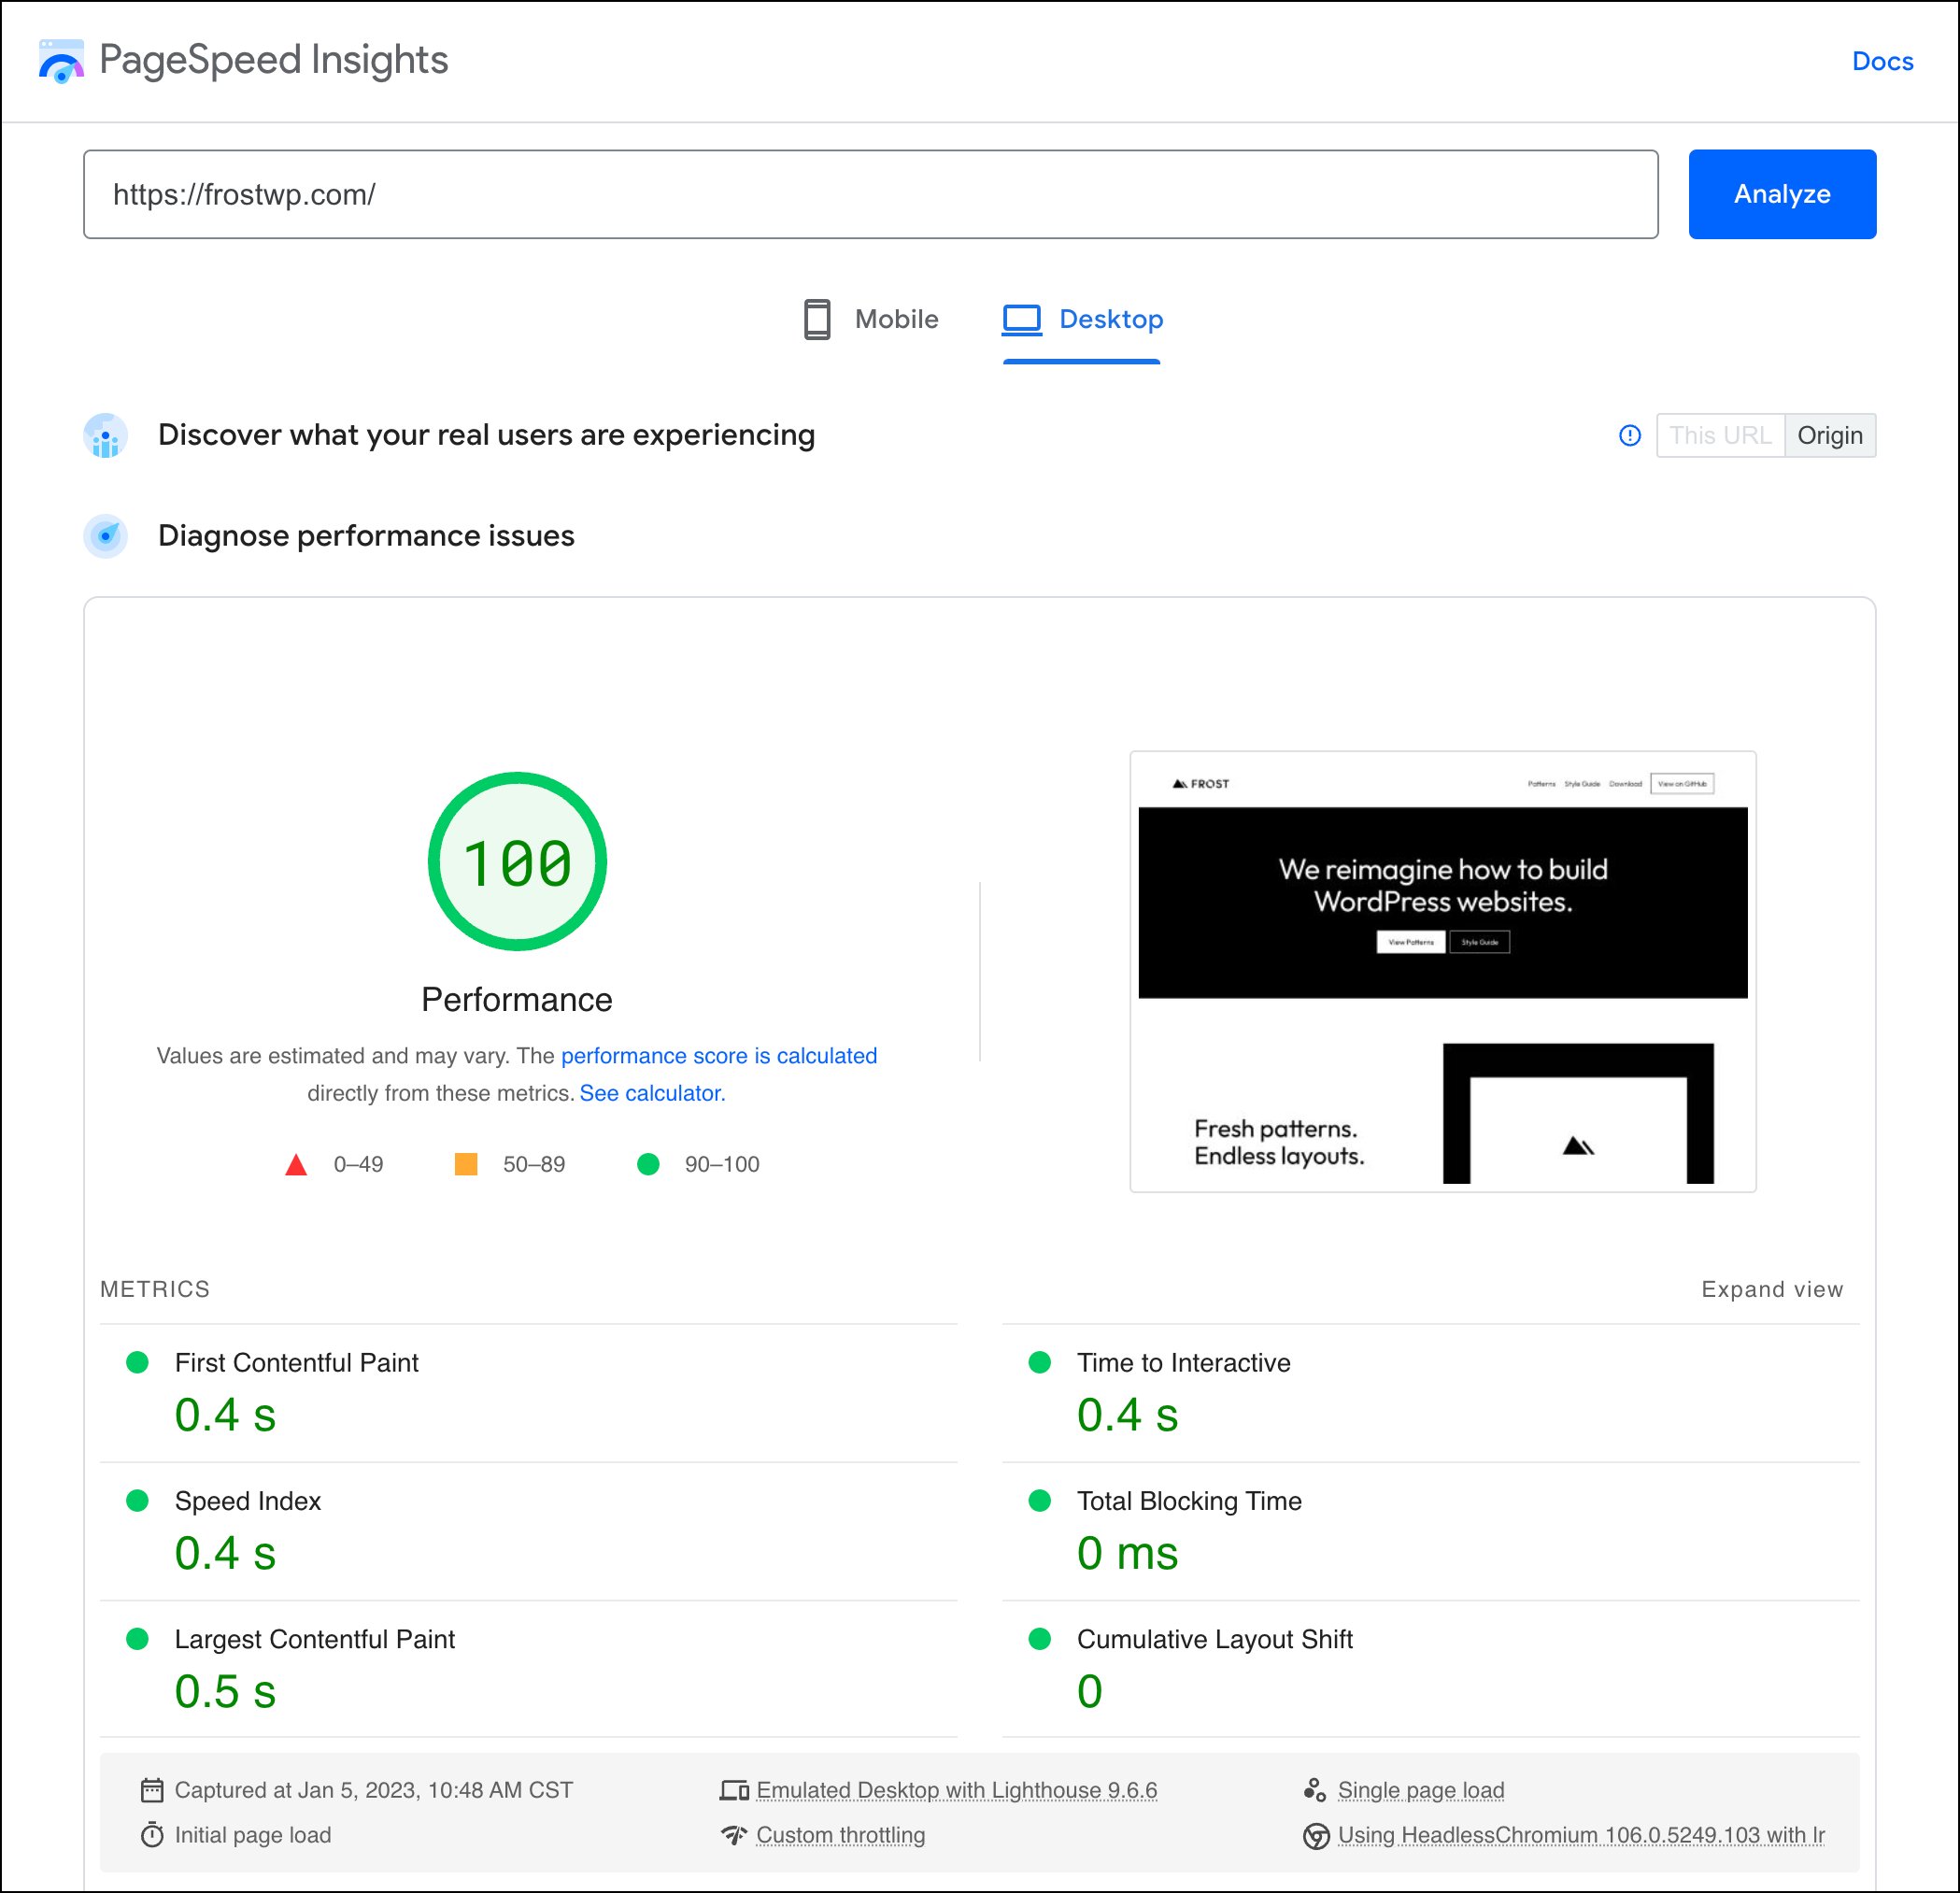Click the throttling icon beside Custom throttling
The width and height of the screenshot is (1960, 1893).
point(734,1835)
